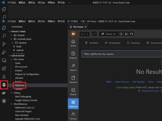Screen dimensions: 162x121
Task: Open the Run and Debug view
Action: 4,52
